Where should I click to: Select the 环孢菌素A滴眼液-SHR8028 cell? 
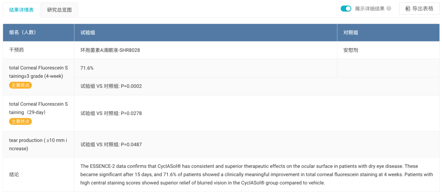206,50
